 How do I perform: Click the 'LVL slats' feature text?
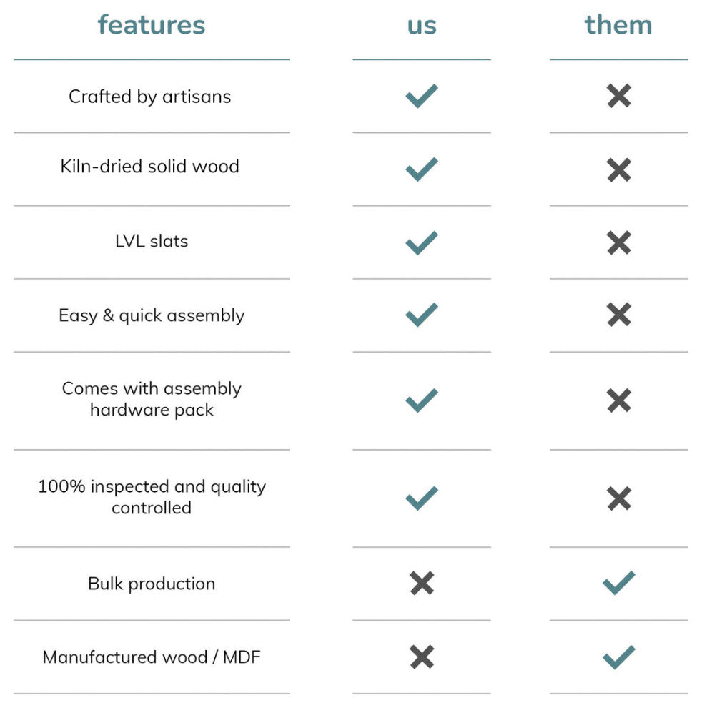152,241
